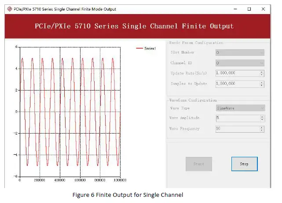Click the Figure 6 caption text
The height and width of the screenshot is (203, 282).
click(x=128, y=195)
